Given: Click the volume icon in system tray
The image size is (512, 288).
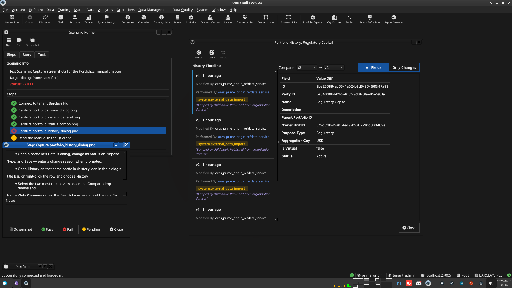Looking at the screenshot, I should point(491,283).
